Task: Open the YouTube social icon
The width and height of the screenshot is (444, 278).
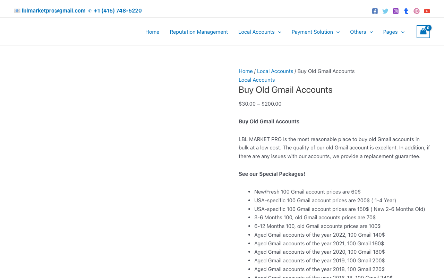Action: pyautogui.click(x=427, y=11)
